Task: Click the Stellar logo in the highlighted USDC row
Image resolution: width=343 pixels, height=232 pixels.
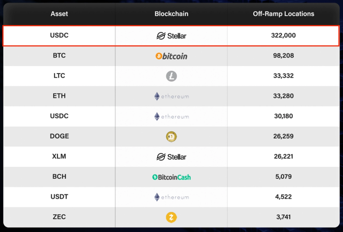Action: (x=171, y=36)
